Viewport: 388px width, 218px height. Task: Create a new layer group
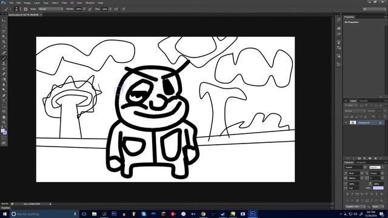click(x=370, y=159)
